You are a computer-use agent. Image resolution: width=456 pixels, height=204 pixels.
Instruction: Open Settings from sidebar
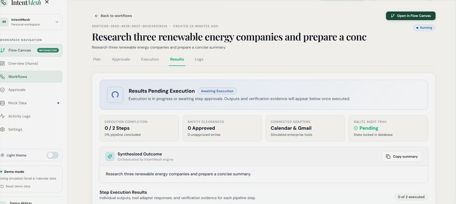click(31, 129)
